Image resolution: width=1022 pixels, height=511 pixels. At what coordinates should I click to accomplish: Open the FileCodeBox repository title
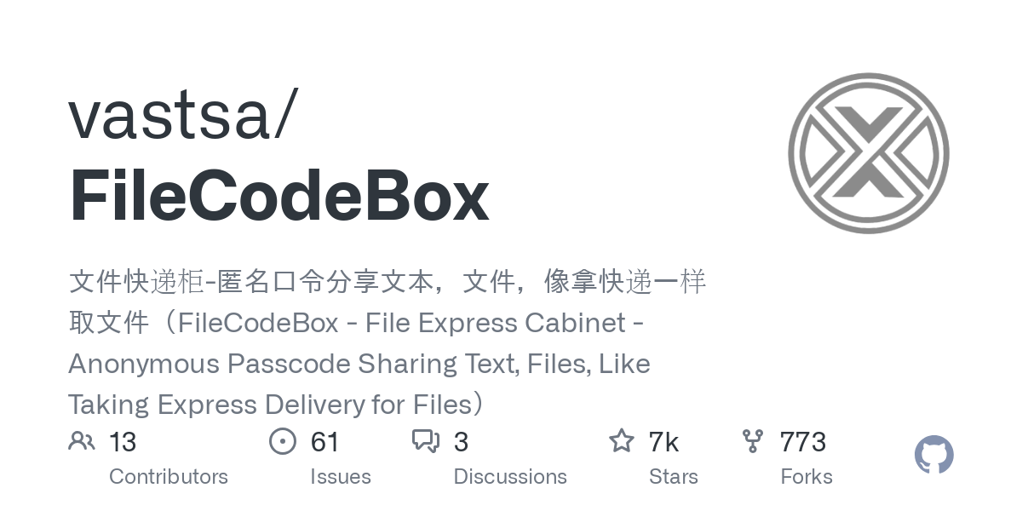pos(279,198)
